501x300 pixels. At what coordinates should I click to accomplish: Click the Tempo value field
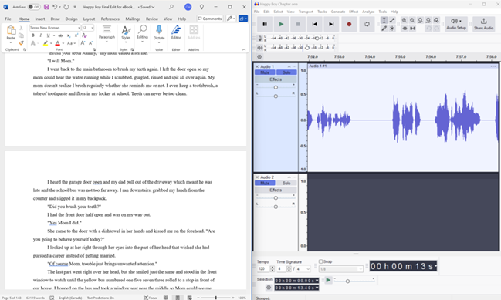[x=263, y=268]
